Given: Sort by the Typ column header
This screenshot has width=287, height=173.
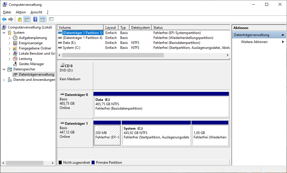Looking at the screenshot, I should (x=124, y=27).
